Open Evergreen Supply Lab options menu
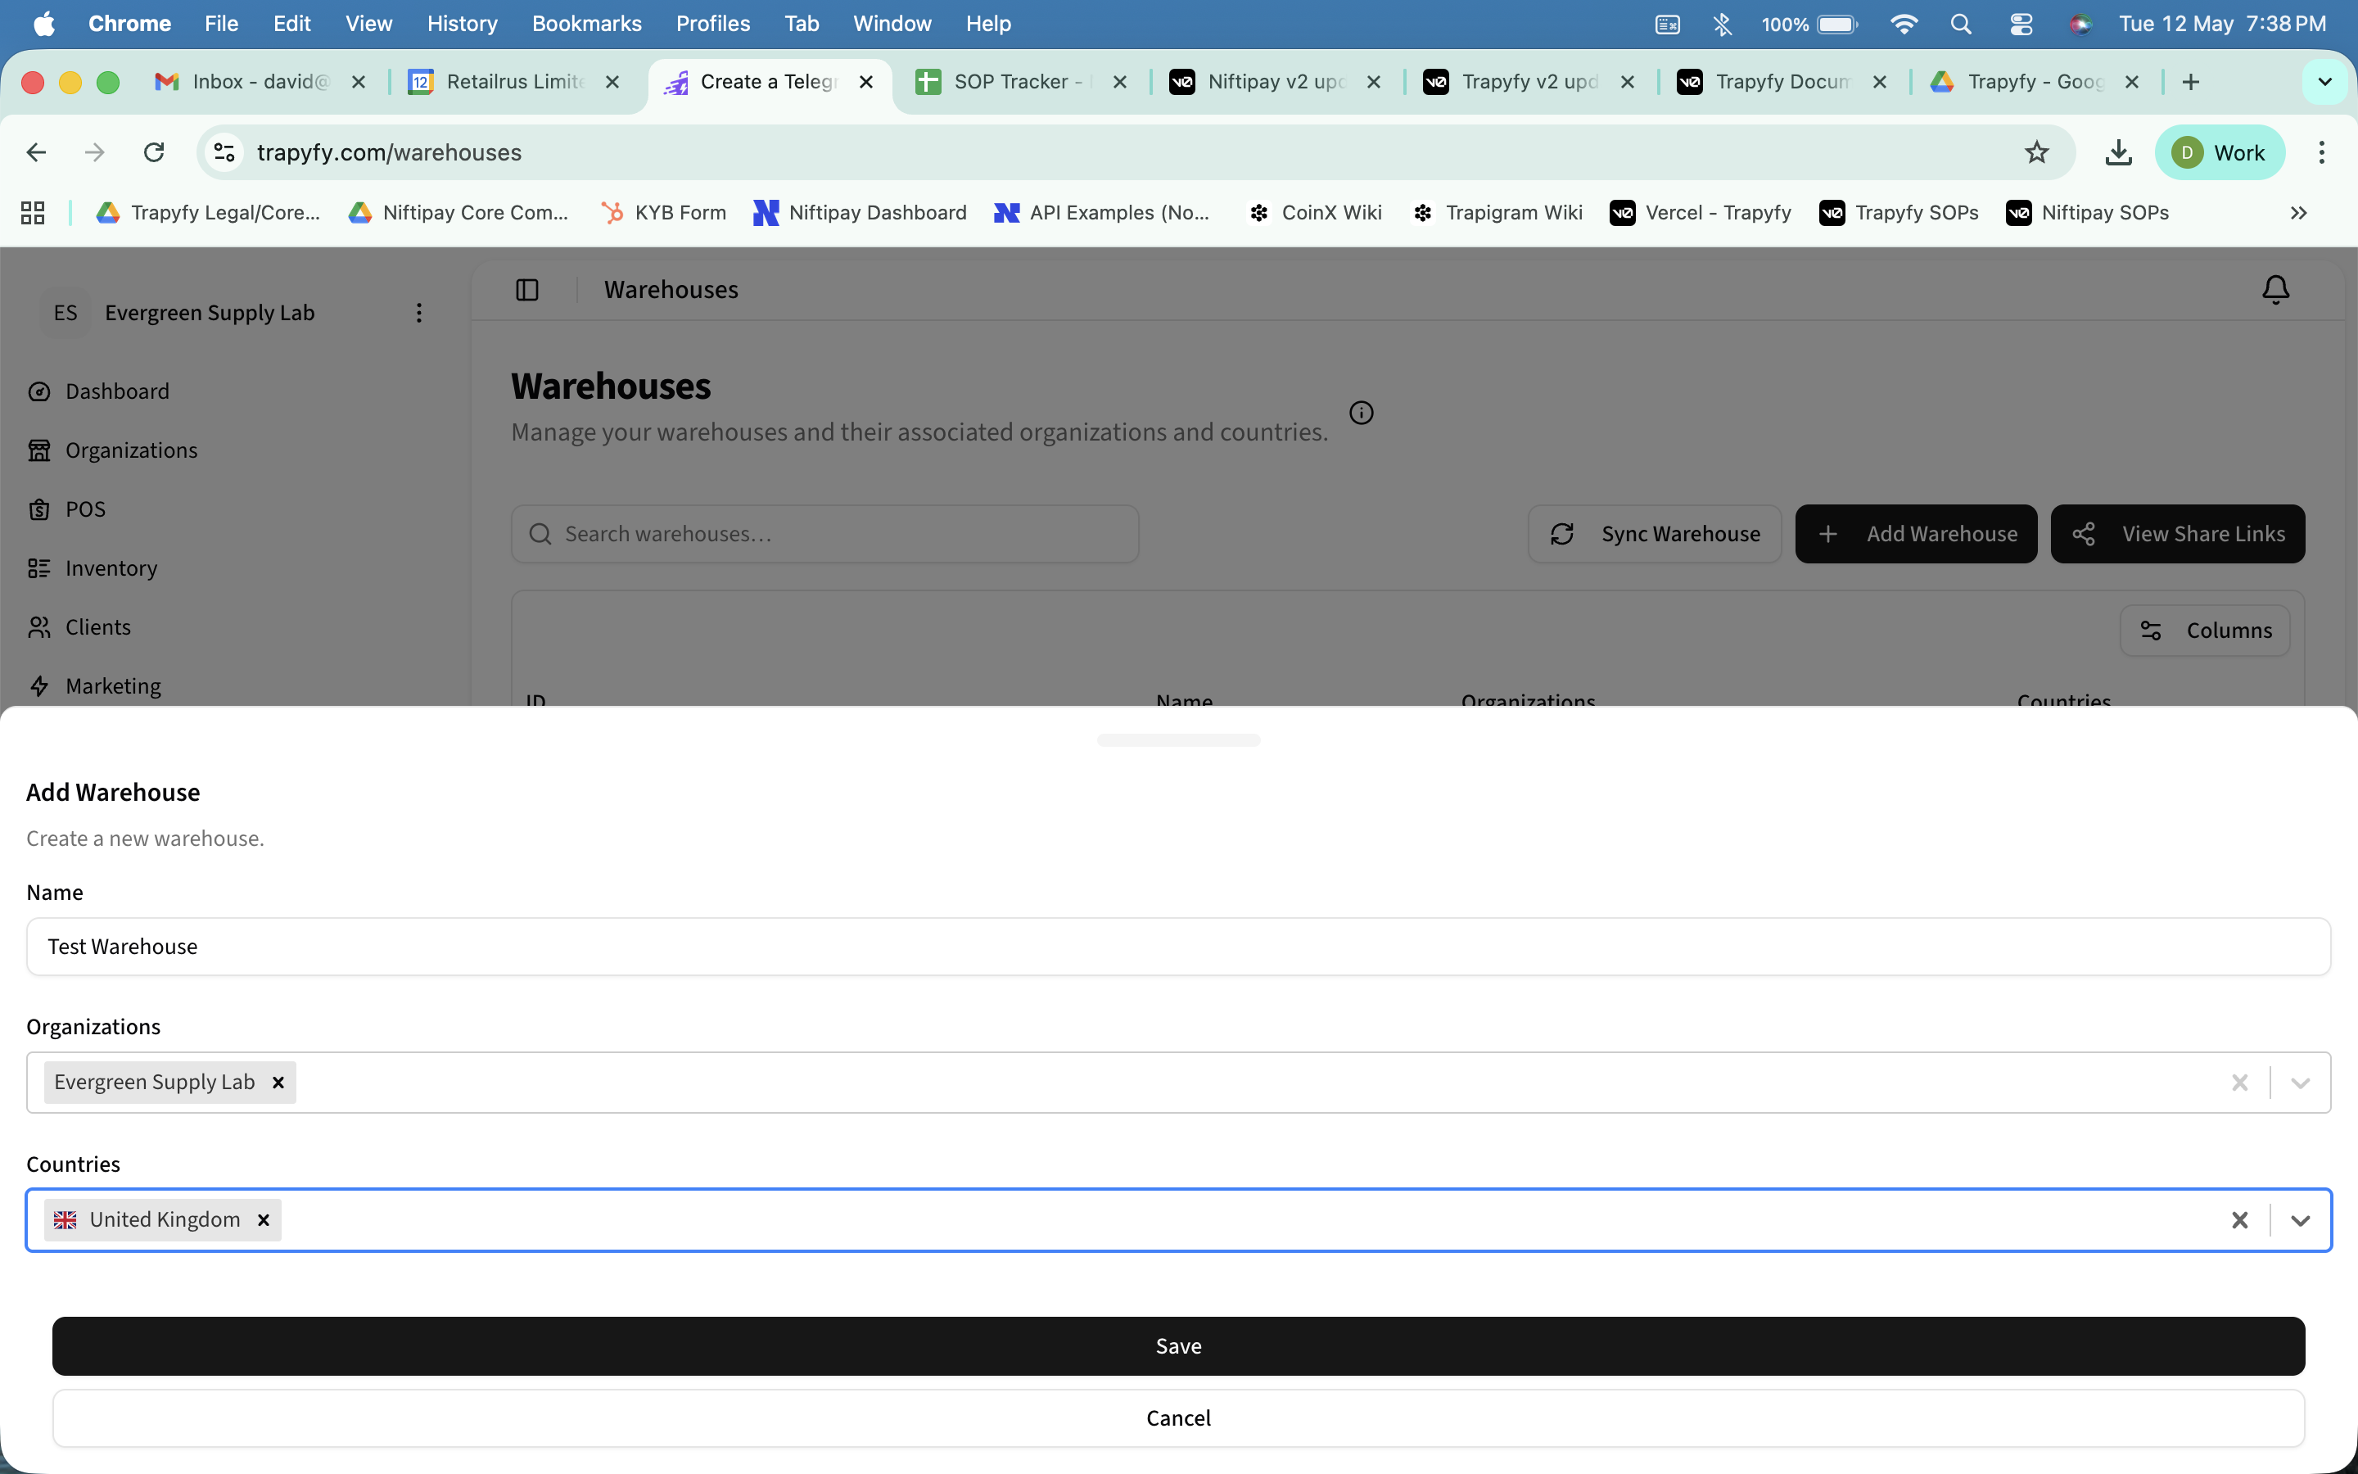The width and height of the screenshot is (2358, 1474). (419, 313)
